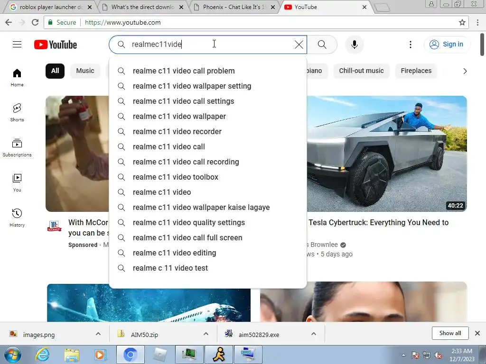Select the Music category chip
486x364 pixels.
click(x=85, y=71)
